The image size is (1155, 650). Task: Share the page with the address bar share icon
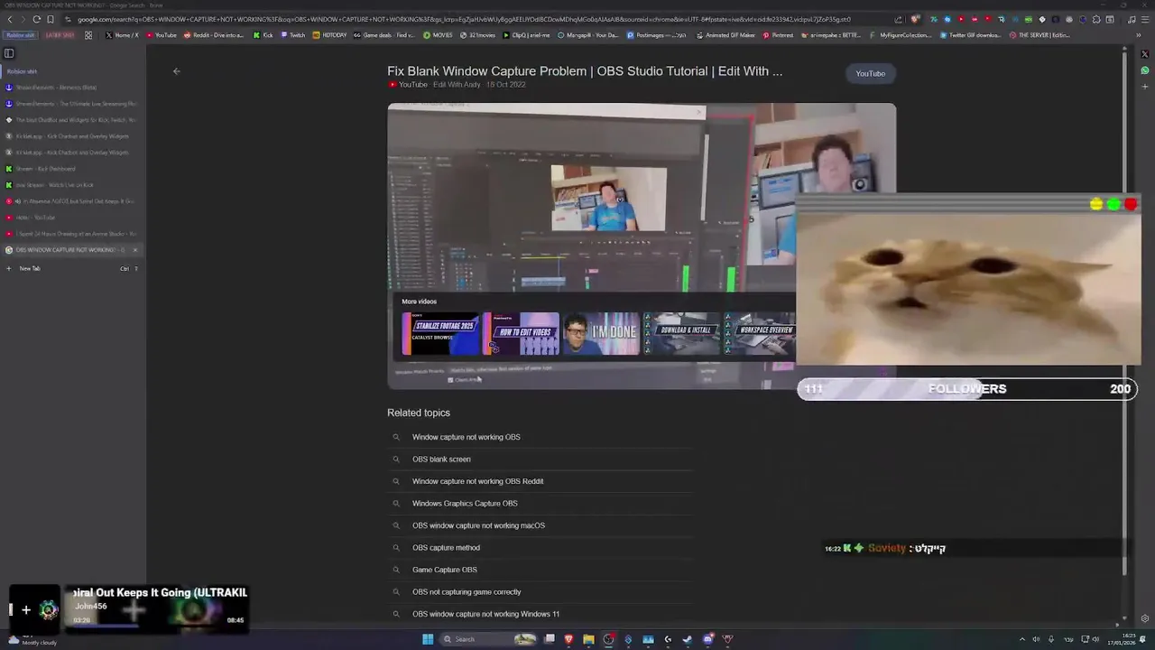(898, 19)
